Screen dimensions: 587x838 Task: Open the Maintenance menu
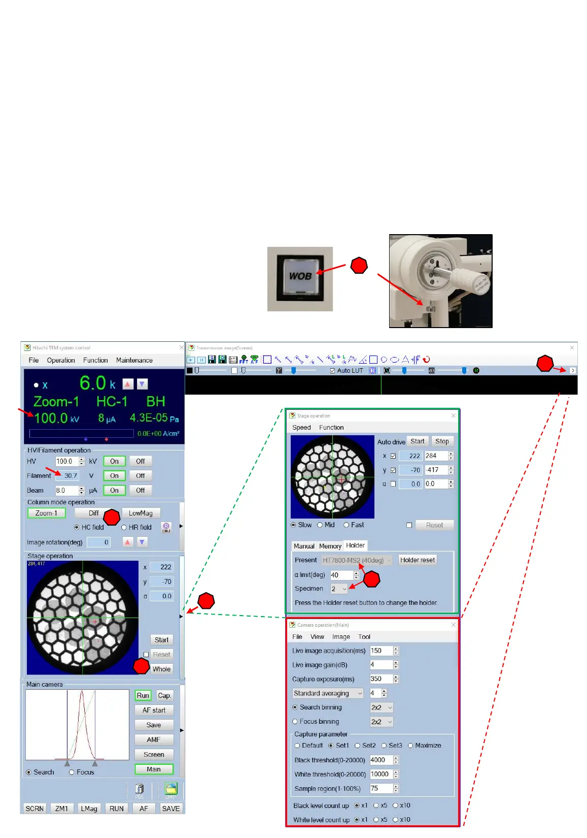pos(134,360)
